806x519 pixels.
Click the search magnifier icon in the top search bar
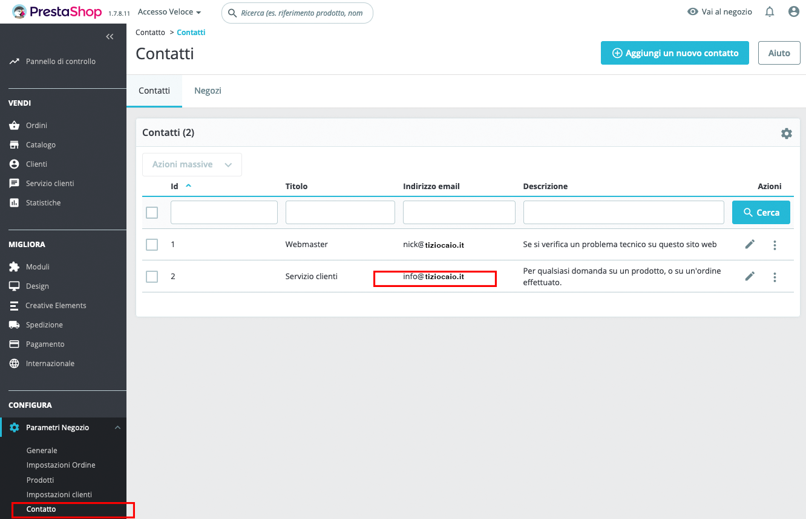point(232,13)
